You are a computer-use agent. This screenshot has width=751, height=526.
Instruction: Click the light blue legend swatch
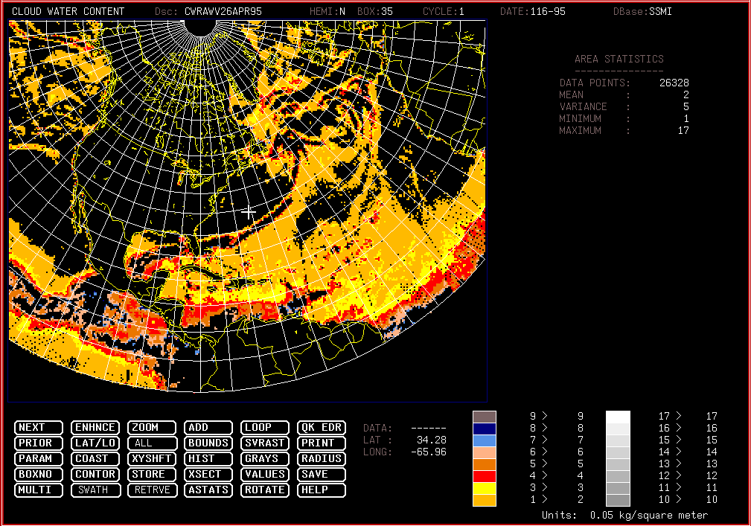(484, 440)
